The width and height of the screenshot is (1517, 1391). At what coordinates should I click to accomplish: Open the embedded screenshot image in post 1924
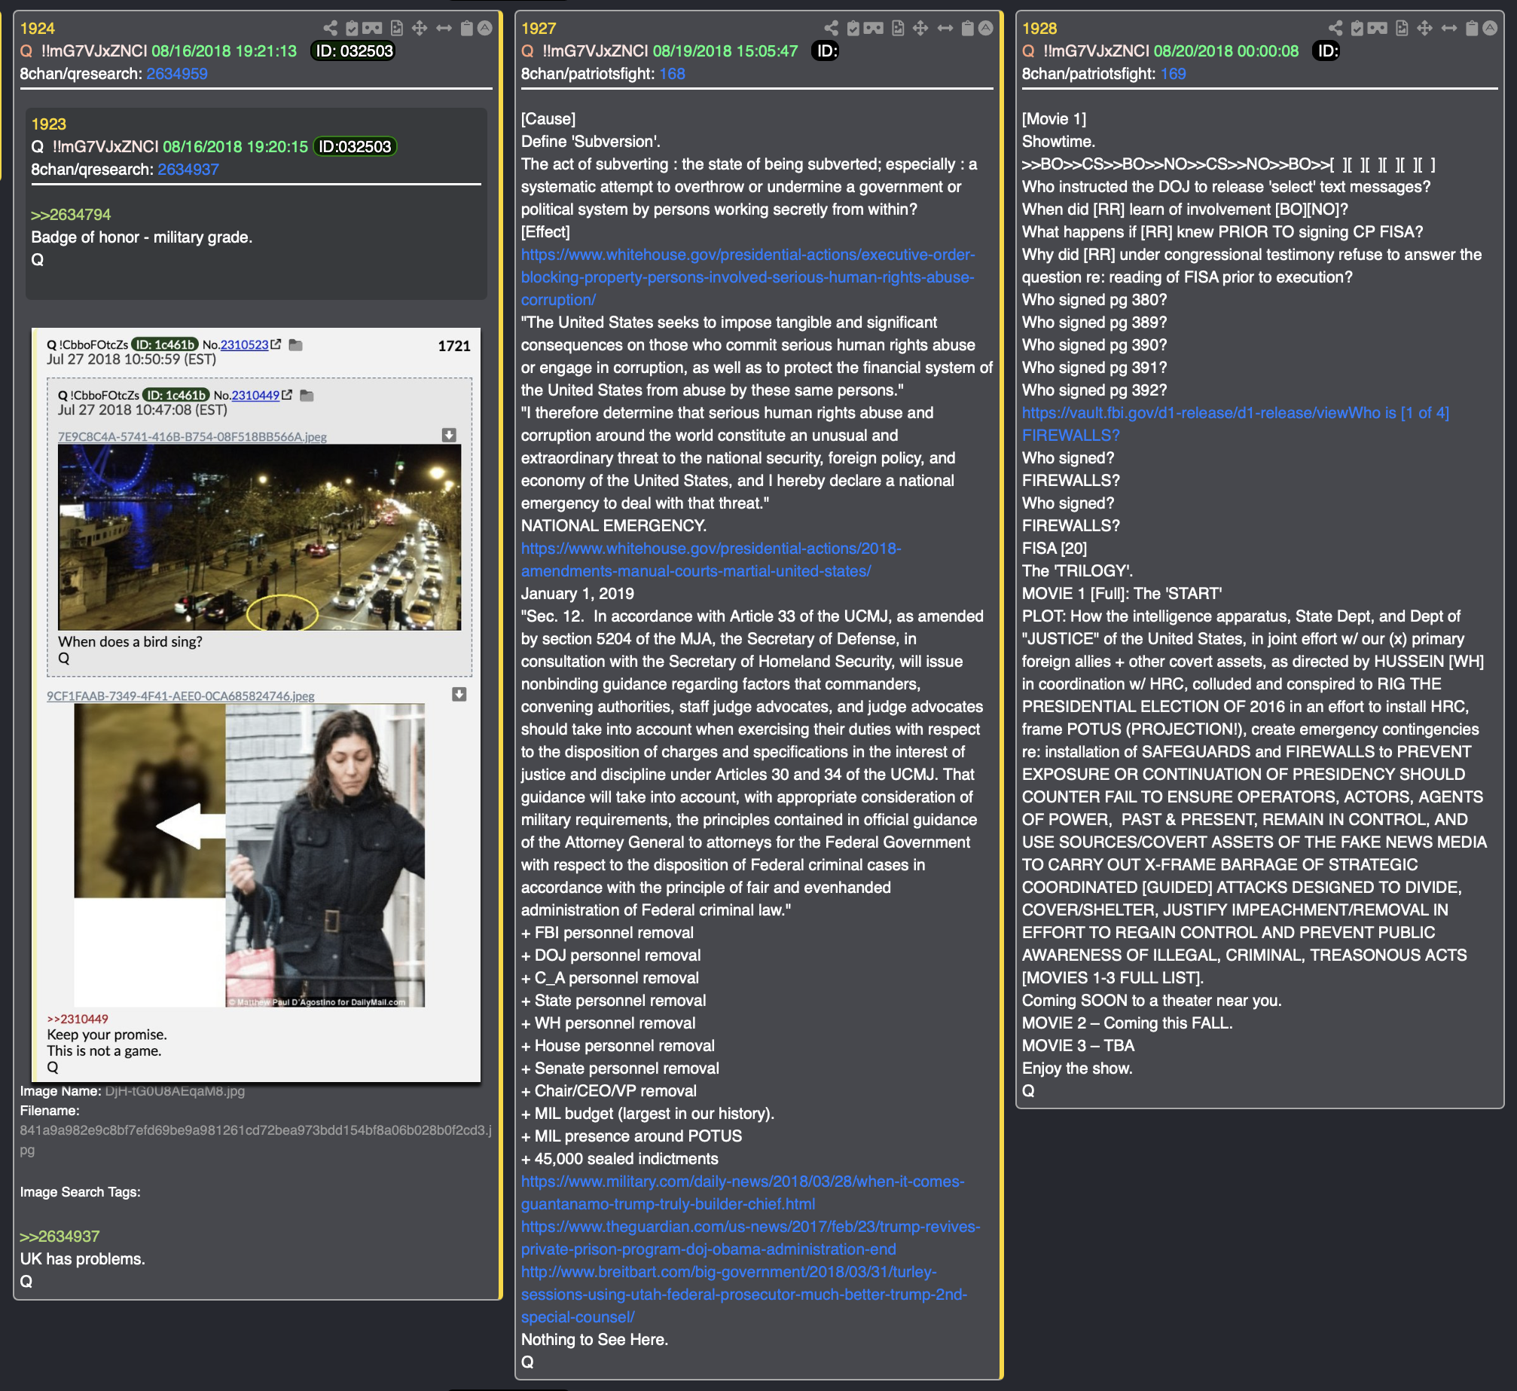click(256, 705)
